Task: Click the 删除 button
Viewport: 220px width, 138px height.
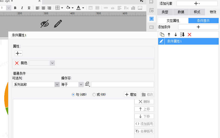Action: 144,102
